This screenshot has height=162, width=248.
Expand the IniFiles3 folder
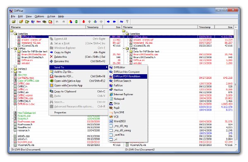(12, 69)
